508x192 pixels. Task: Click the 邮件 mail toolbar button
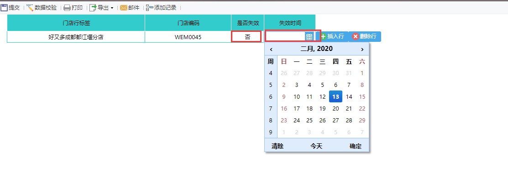(130, 8)
